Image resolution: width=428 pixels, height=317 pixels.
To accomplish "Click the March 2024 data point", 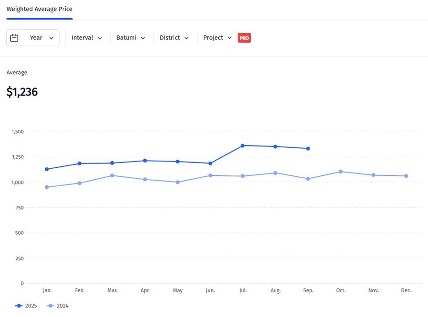I will point(112,175).
